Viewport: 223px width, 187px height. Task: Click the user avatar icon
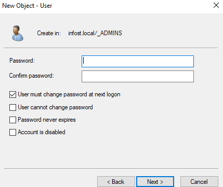coord(18,33)
